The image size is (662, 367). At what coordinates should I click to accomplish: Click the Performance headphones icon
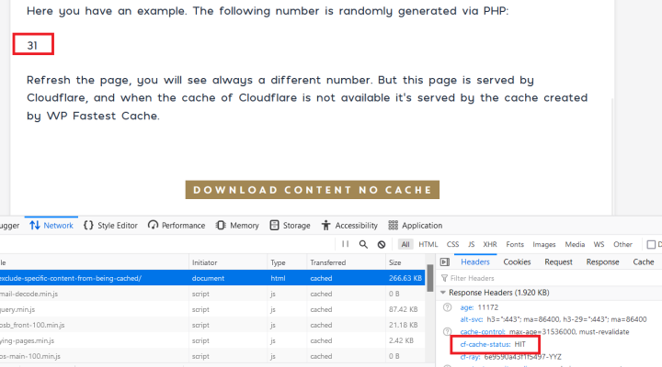153,226
